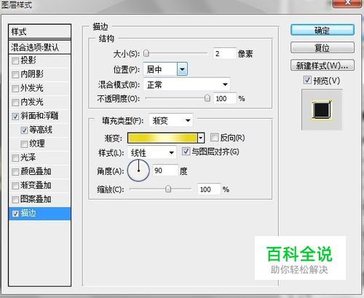
Task: Select 混合选项:默认 blending options
Action: pyautogui.click(x=39, y=47)
